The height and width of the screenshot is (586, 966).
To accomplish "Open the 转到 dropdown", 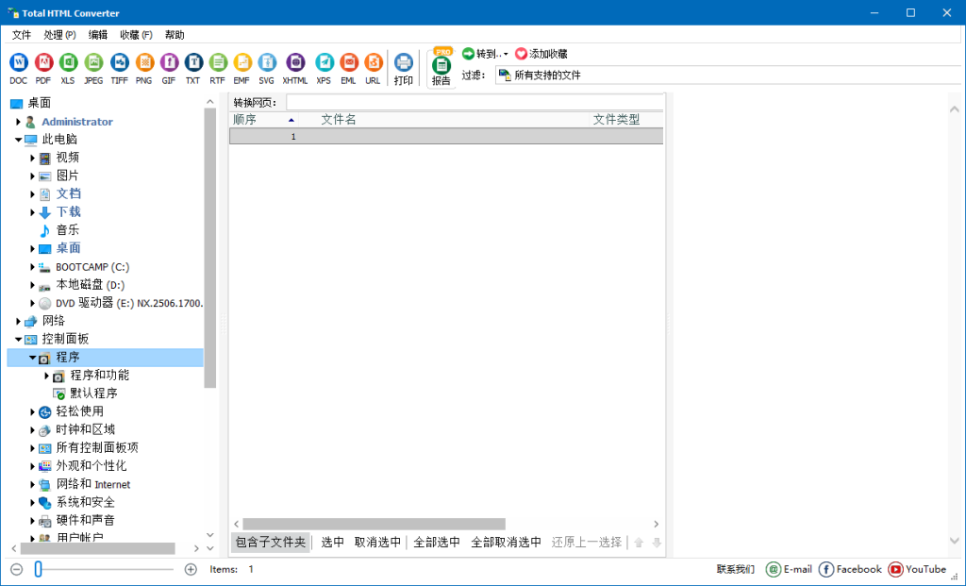I will coord(486,54).
